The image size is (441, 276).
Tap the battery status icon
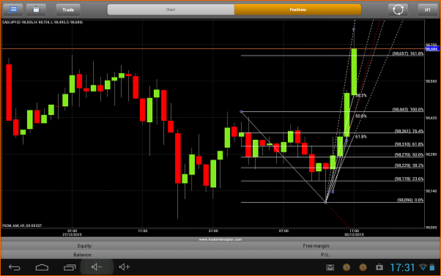pyautogui.click(x=432, y=267)
